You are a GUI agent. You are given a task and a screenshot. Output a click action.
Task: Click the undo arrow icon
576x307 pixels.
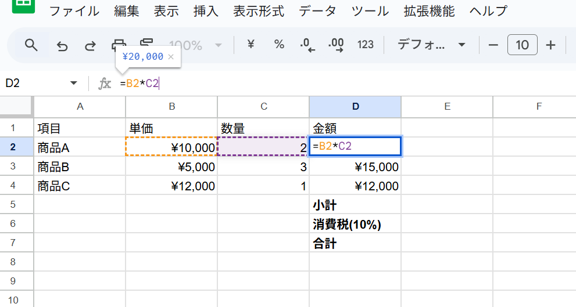(x=62, y=45)
